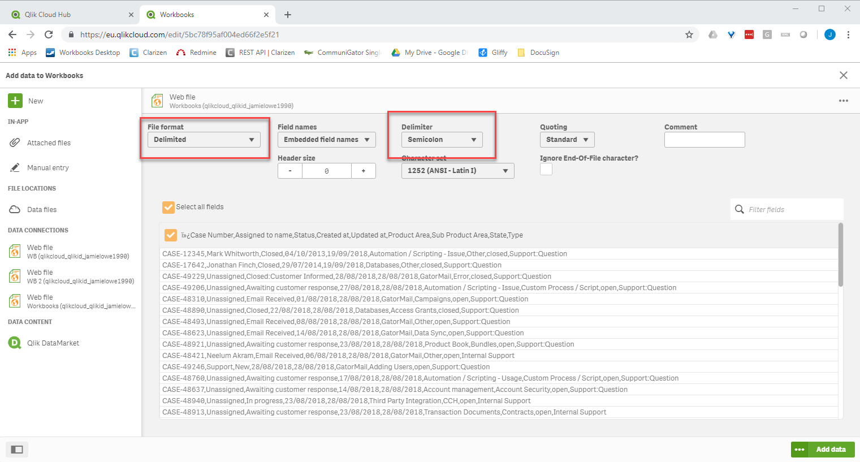Close the Qlik Cloud Hub tab
Screen dimensions: 860x462
point(131,15)
